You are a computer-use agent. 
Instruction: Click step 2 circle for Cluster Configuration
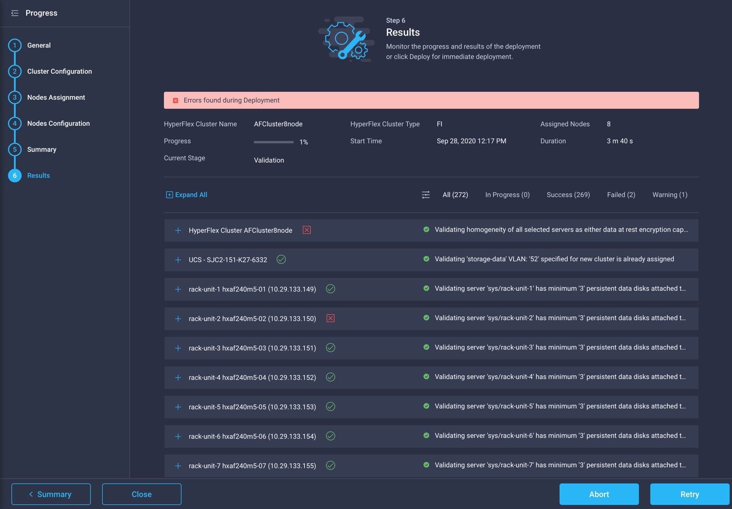coord(15,72)
